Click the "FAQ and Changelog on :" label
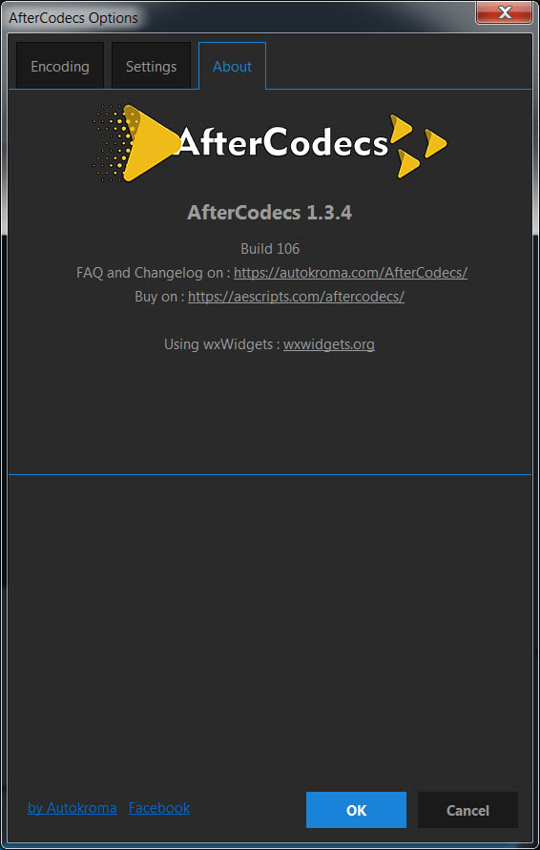The height and width of the screenshot is (850, 540). tap(154, 273)
